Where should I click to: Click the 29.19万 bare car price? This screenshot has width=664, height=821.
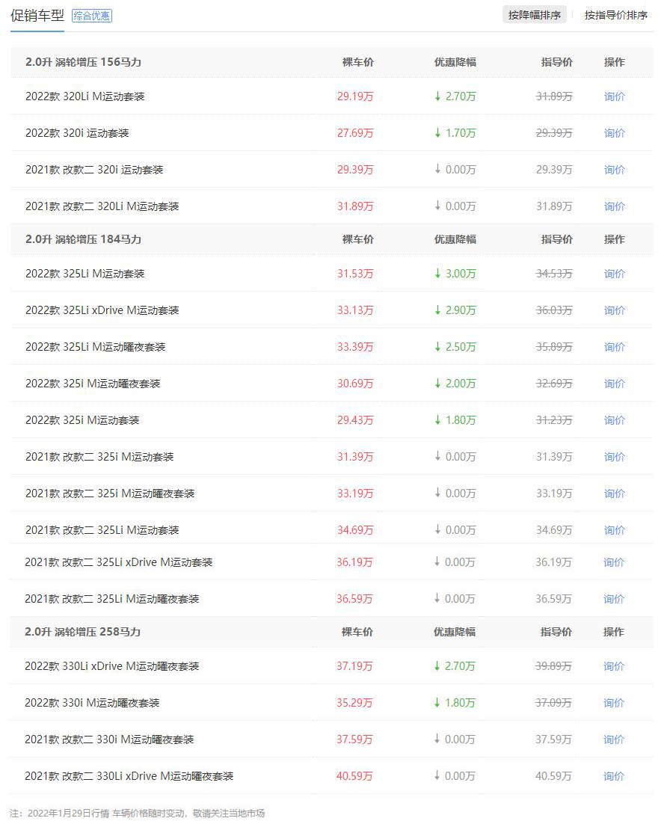[x=355, y=96]
